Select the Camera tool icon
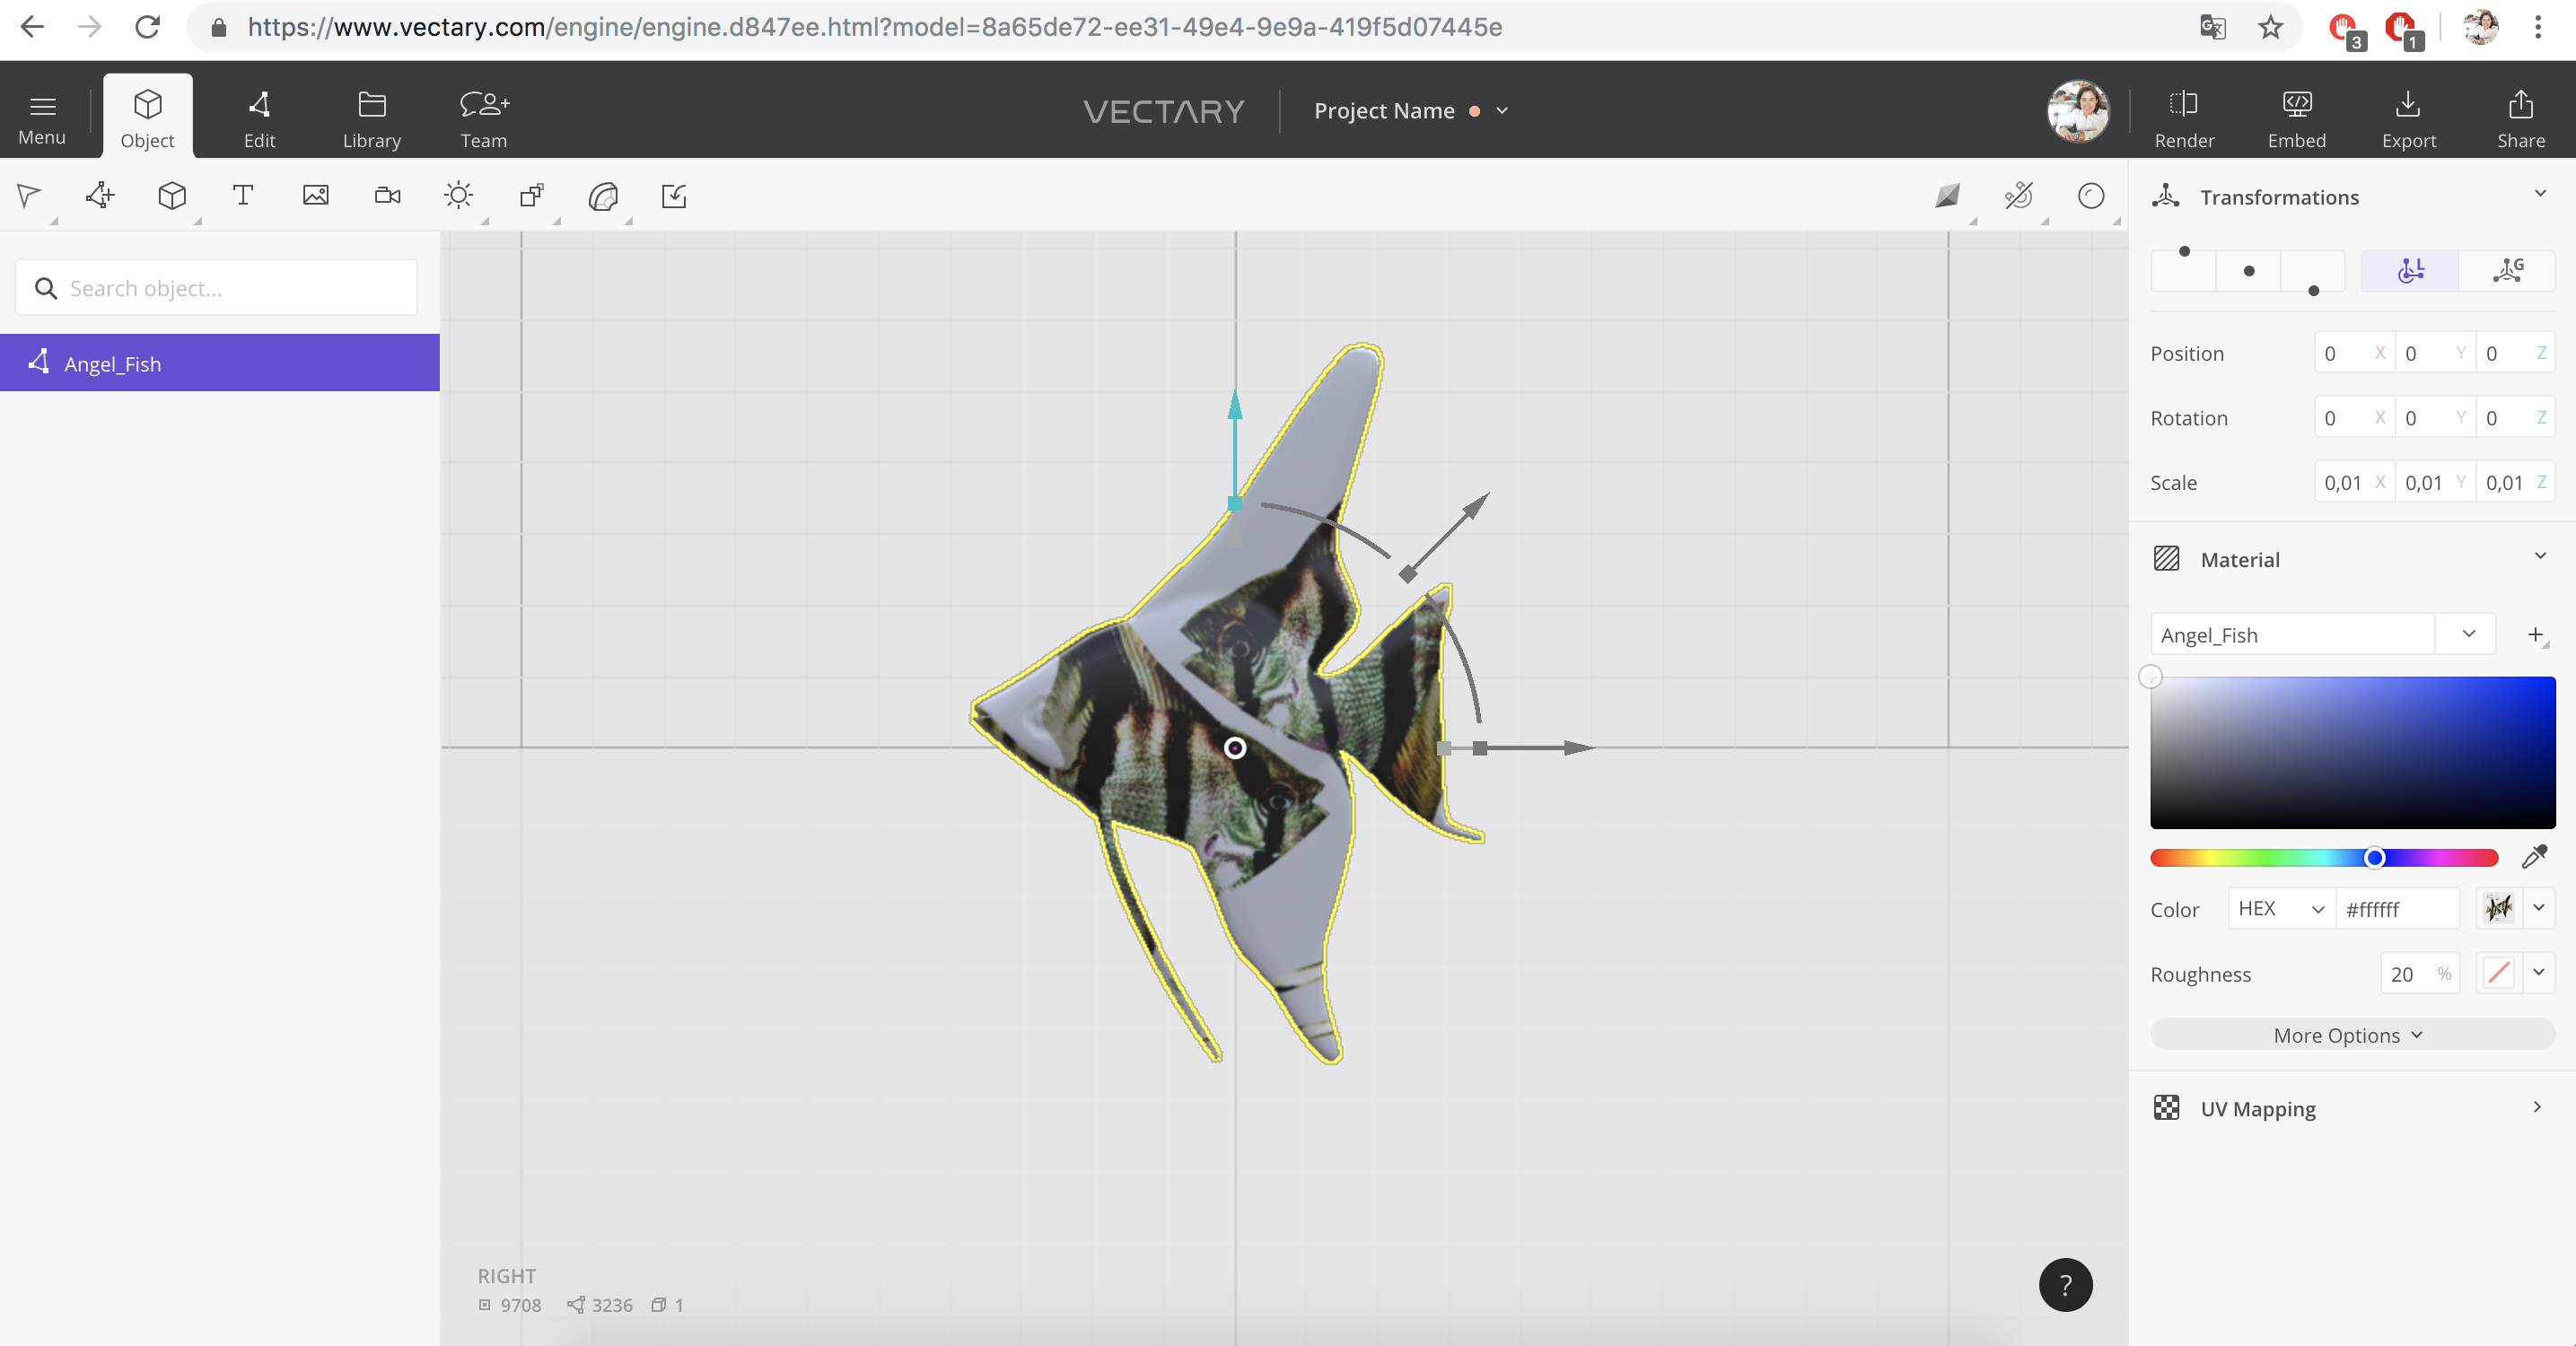This screenshot has width=2576, height=1346. [x=387, y=195]
